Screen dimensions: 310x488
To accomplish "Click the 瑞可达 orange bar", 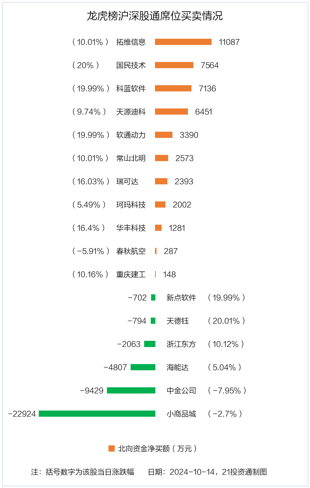I will pyautogui.click(x=161, y=181).
